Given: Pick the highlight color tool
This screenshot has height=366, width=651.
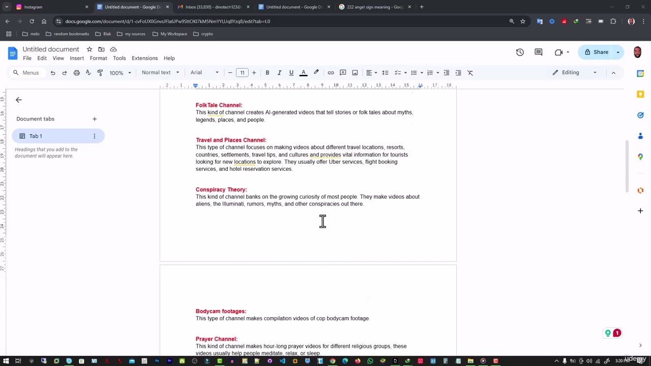Looking at the screenshot, I should pyautogui.click(x=316, y=73).
